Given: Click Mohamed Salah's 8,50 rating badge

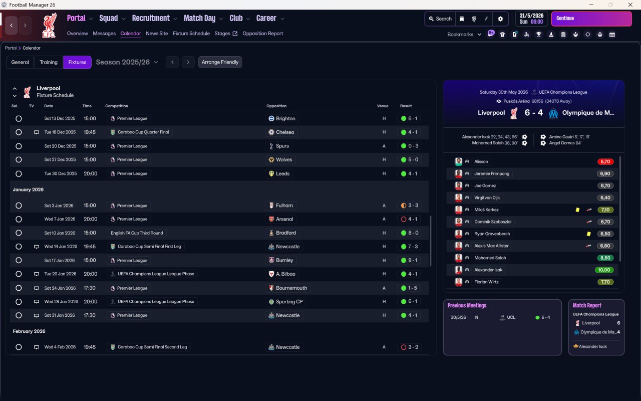Looking at the screenshot, I should (x=605, y=258).
